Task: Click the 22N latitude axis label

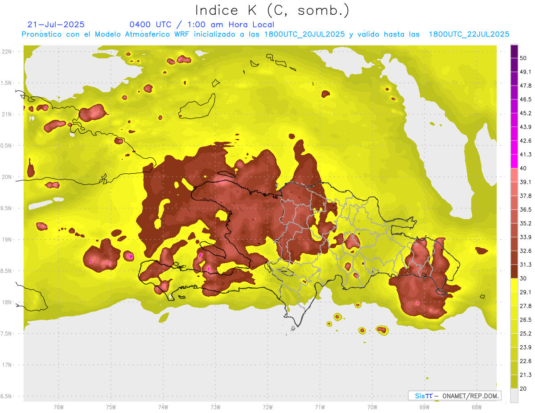Action: 7,51
